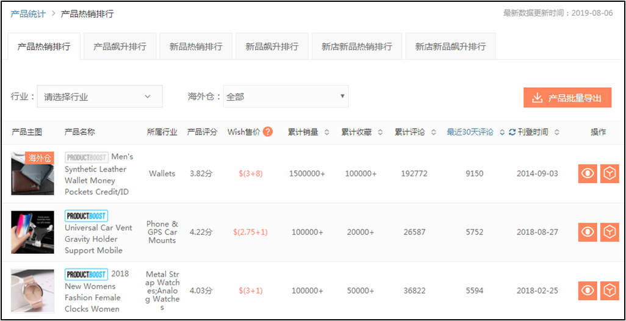Image resolution: width=626 pixels, height=321 pixels.
Task: Go to 产品统计 breadcrumb link
Action: 27,13
